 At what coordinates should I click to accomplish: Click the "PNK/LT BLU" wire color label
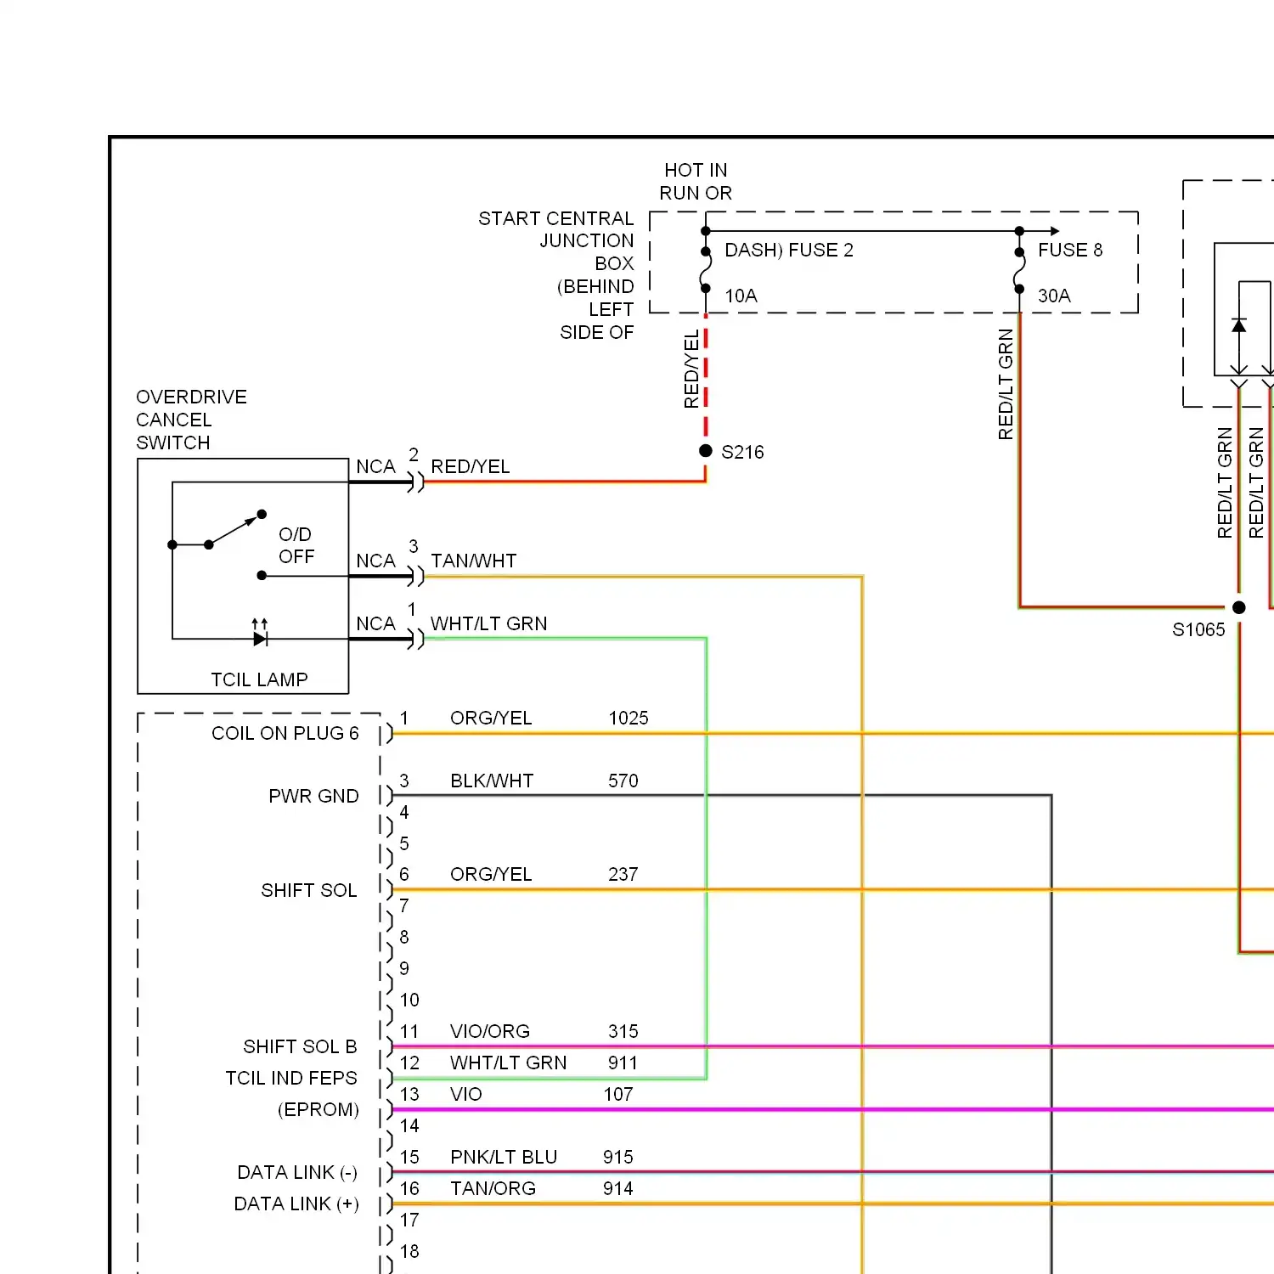point(504,1157)
